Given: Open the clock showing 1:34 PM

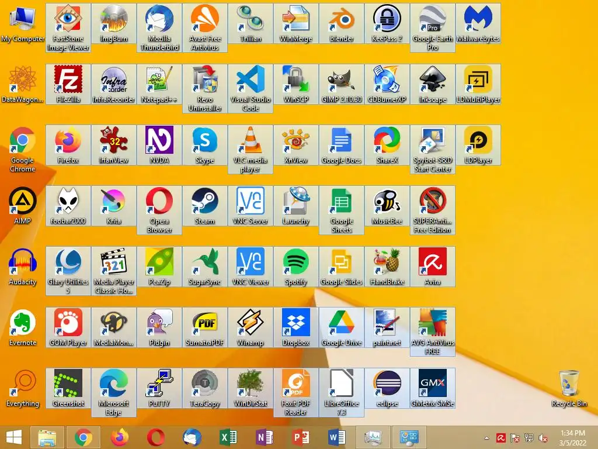Looking at the screenshot, I should pos(572,438).
